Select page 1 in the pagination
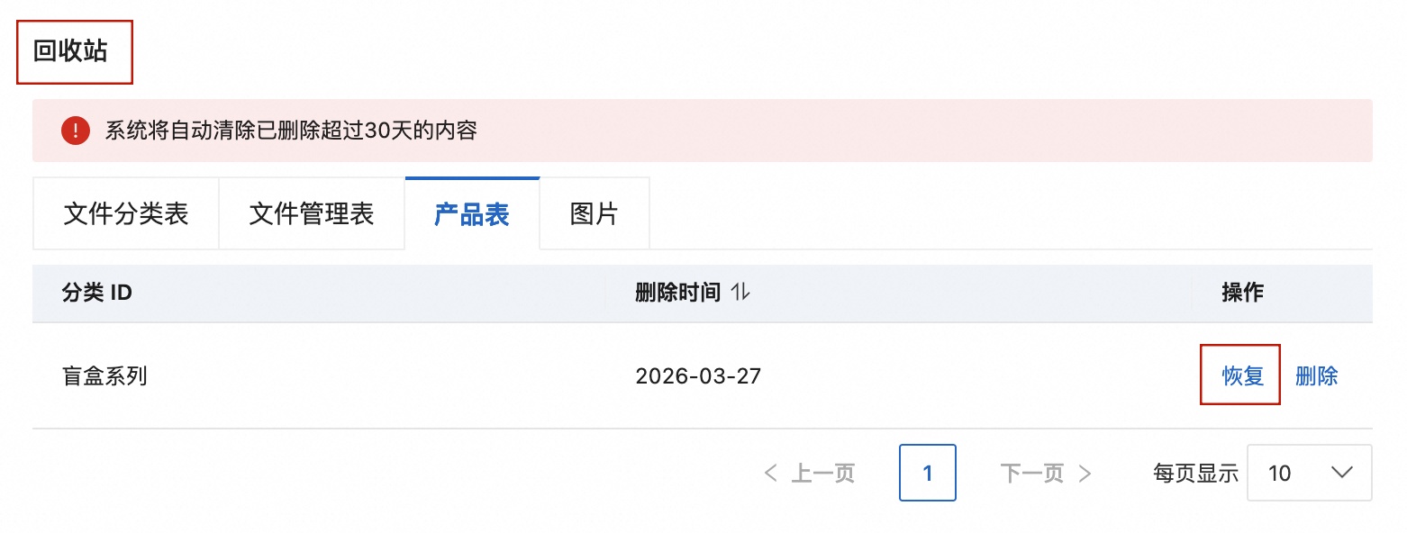The image size is (1407, 533). click(927, 473)
